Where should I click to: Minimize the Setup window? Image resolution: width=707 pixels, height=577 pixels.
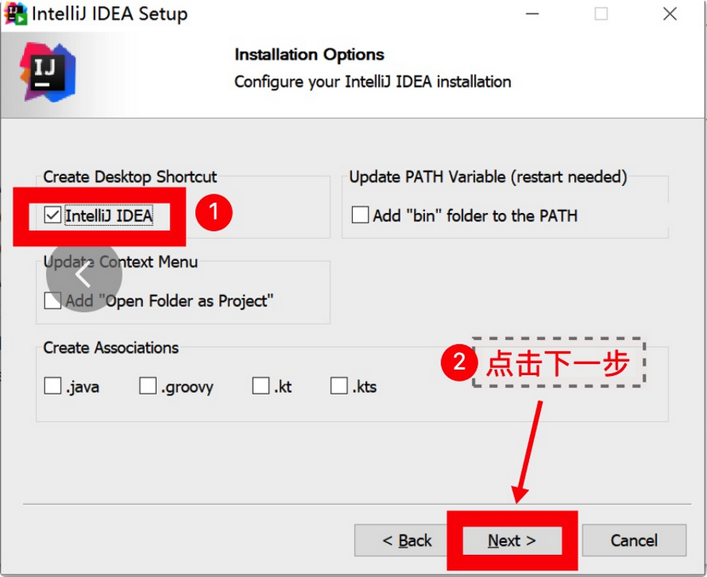532,14
